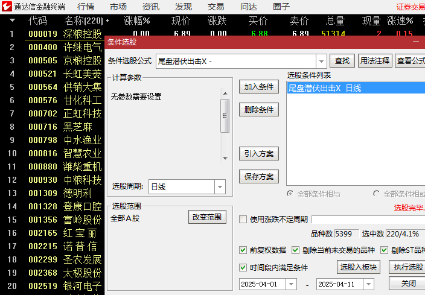Image resolution: width=425 pixels, height=295 pixels.
Task: Expand the 选股周期 日线 dropdown
Action: 220,186
